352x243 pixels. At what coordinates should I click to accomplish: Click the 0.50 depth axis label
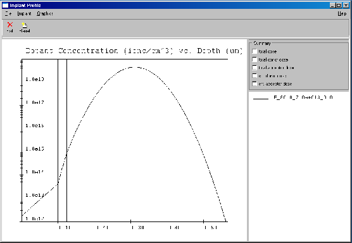[x=211, y=228]
